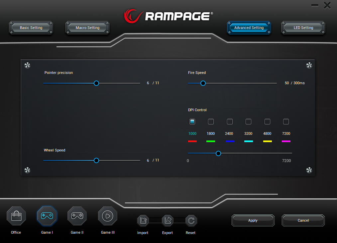Image resolution: width=337 pixels, height=243 pixels.
Task: Close the Rampage window
Action: click(x=327, y=5)
